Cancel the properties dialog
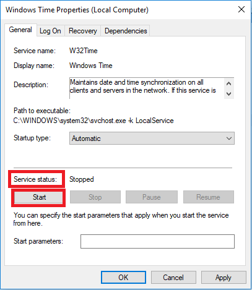 click(x=173, y=278)
